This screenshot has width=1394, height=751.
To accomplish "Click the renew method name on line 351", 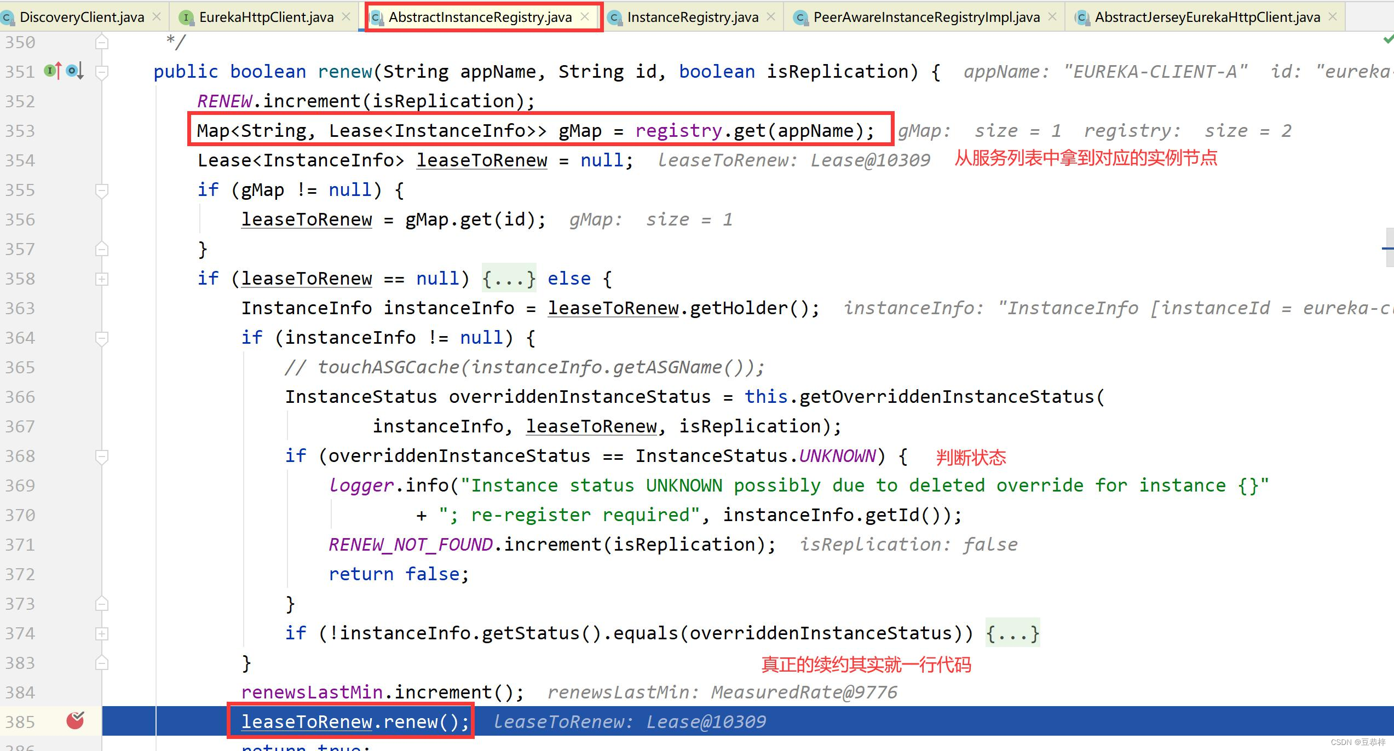I will (344, 72).
